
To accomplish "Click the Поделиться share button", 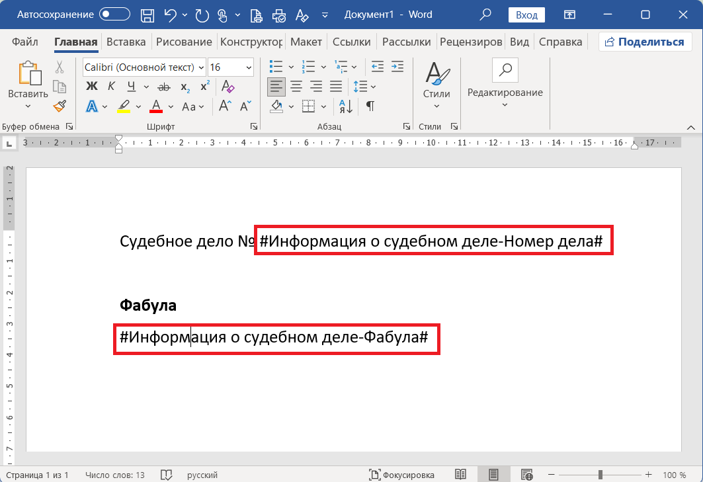I will [x=645, y=42].
